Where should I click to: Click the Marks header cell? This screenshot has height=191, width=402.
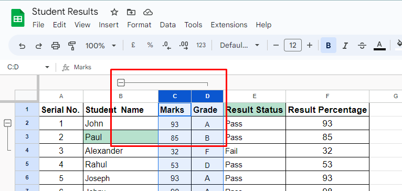175,110
